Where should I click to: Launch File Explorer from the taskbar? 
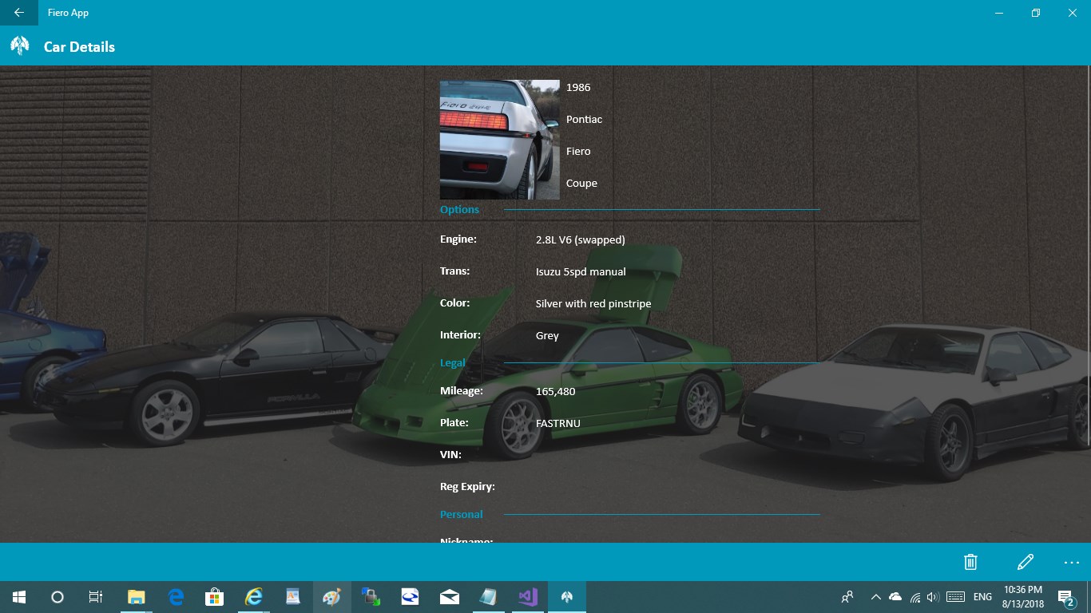(137, 597)
